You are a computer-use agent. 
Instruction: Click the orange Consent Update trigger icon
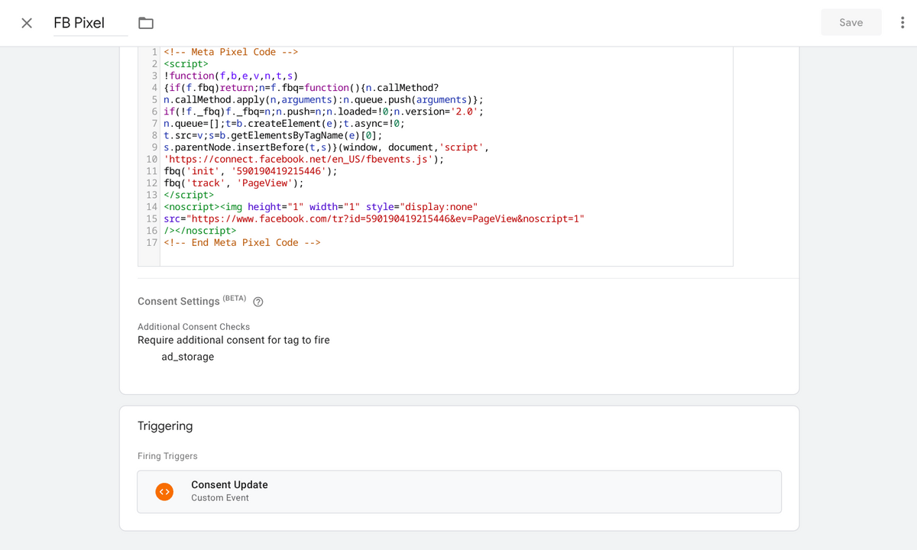pyautogui.click(x=164, y=491)
